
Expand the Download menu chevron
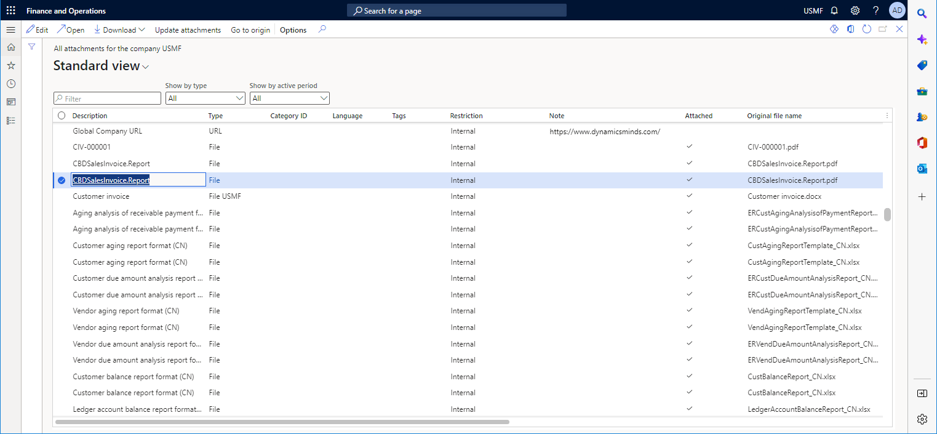[142, 30]
